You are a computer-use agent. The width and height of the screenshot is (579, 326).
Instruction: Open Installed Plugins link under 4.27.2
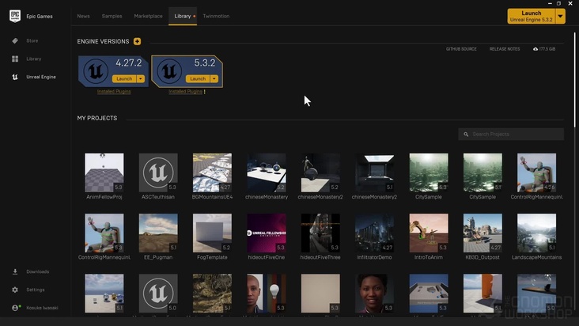114,92
